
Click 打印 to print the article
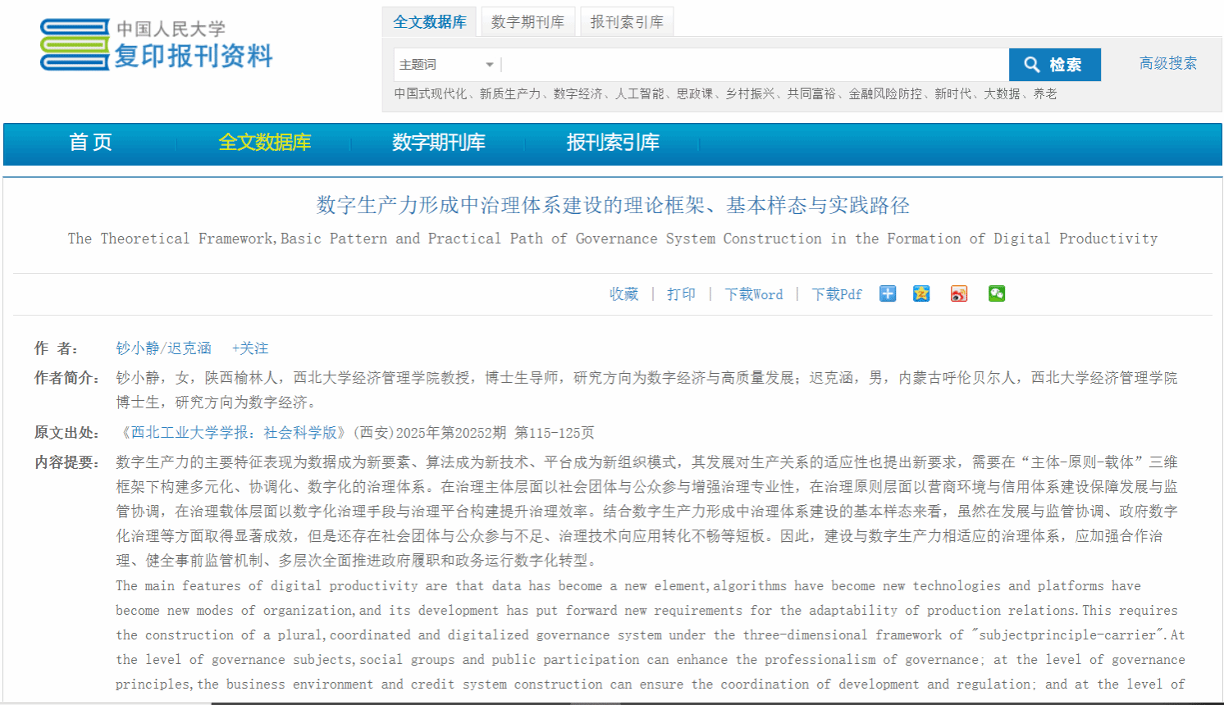(x=681, y=294)
